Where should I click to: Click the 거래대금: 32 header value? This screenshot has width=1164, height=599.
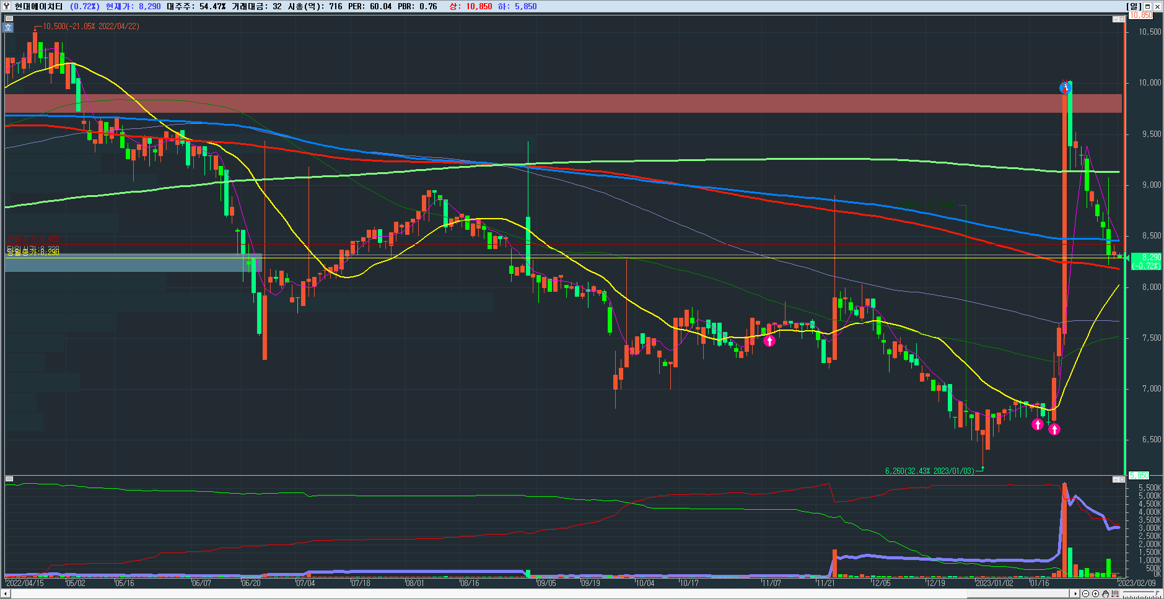[256, 6]
